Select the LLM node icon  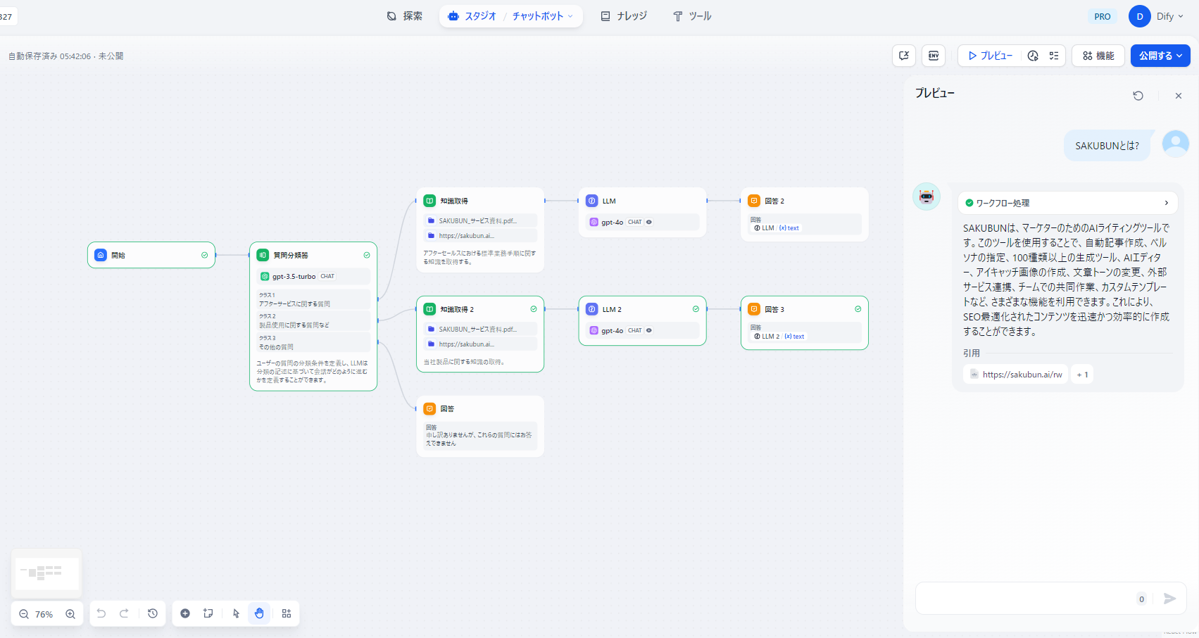592,201
